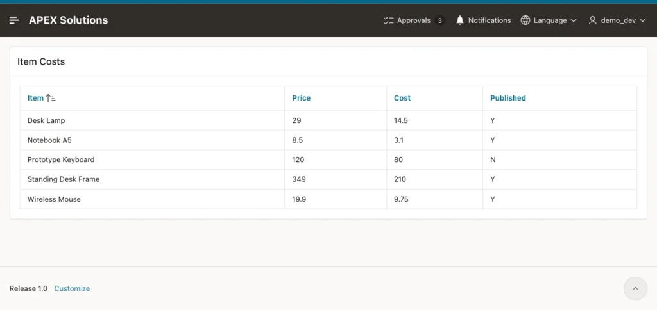
Task: Click the Language globe icon
Action: (x=525, y=20)
